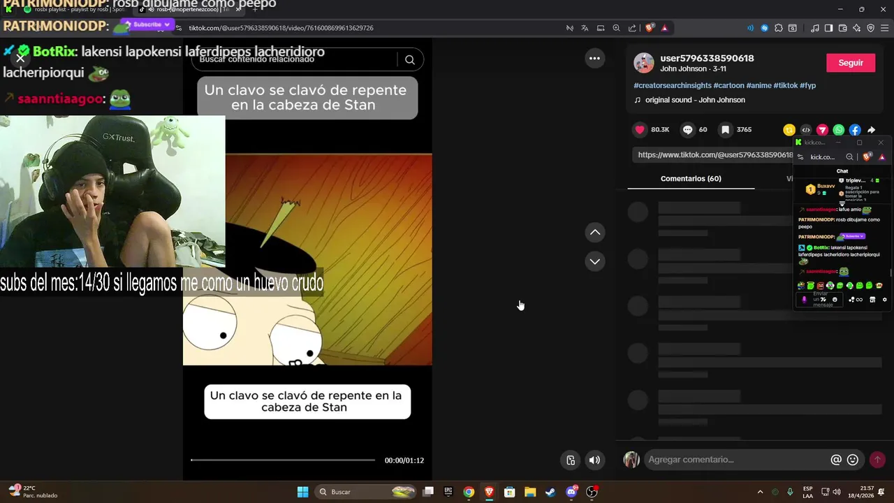Screen dimensions: 894x503
Task: Open the emote picker in Kick chat input
Action: (x=835, y=300)
